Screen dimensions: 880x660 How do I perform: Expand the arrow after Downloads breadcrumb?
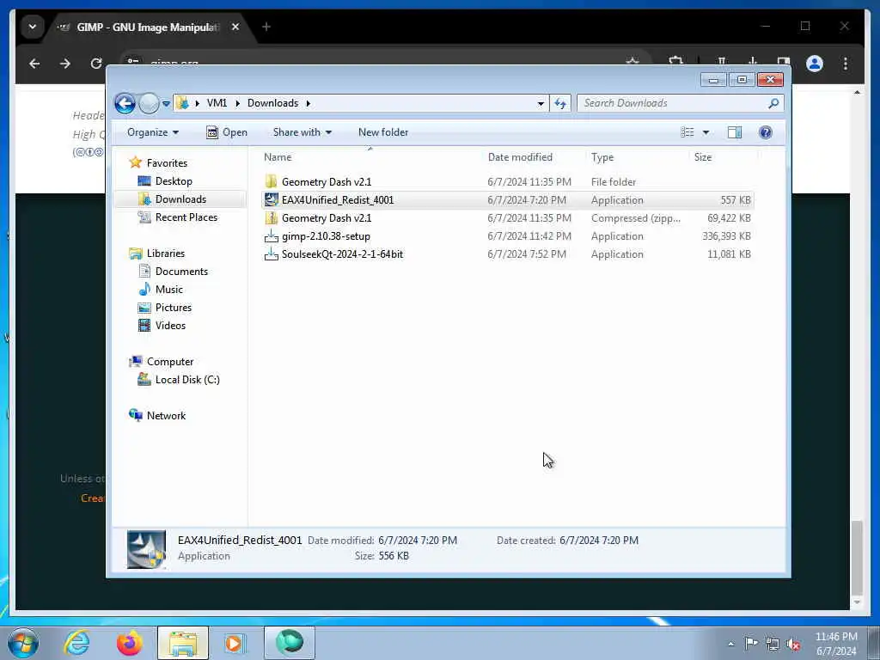point(309,103)
